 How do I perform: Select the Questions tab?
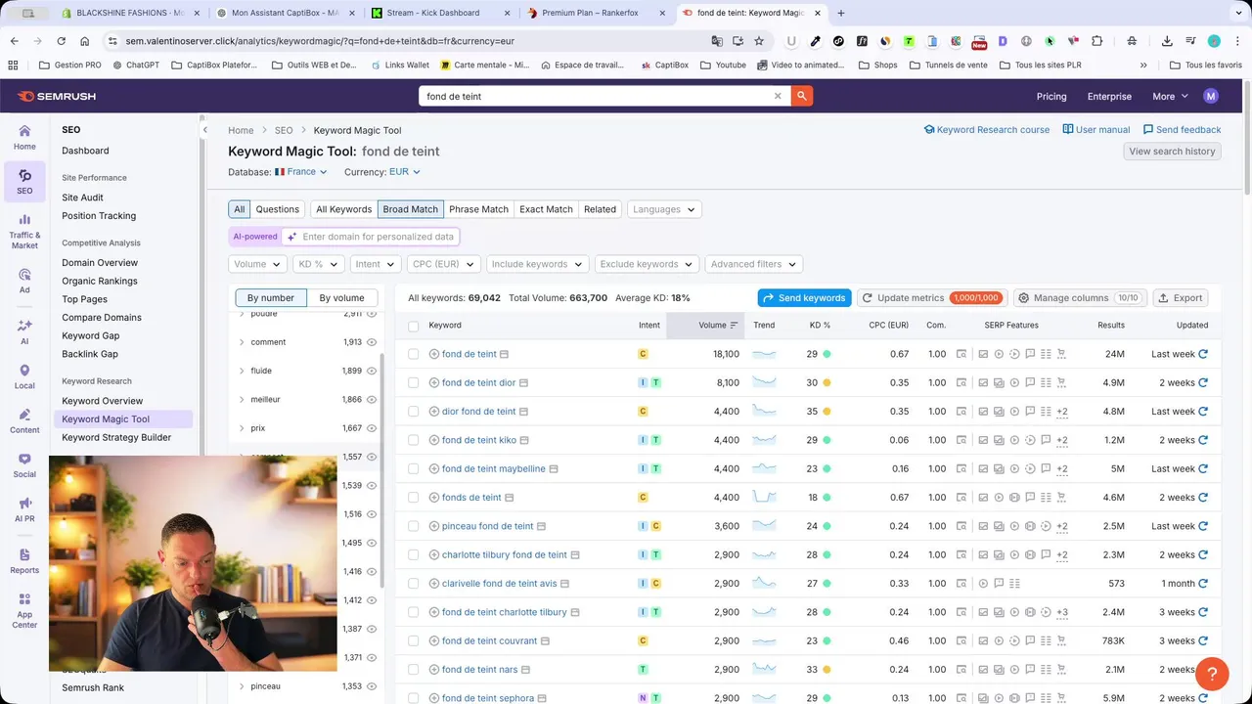point(278,209)
